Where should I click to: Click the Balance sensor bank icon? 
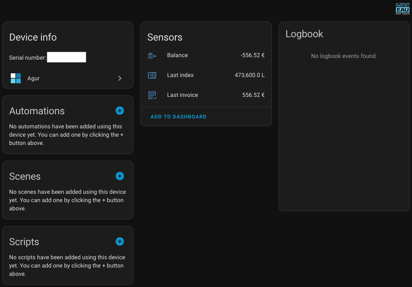click(152, 55)
